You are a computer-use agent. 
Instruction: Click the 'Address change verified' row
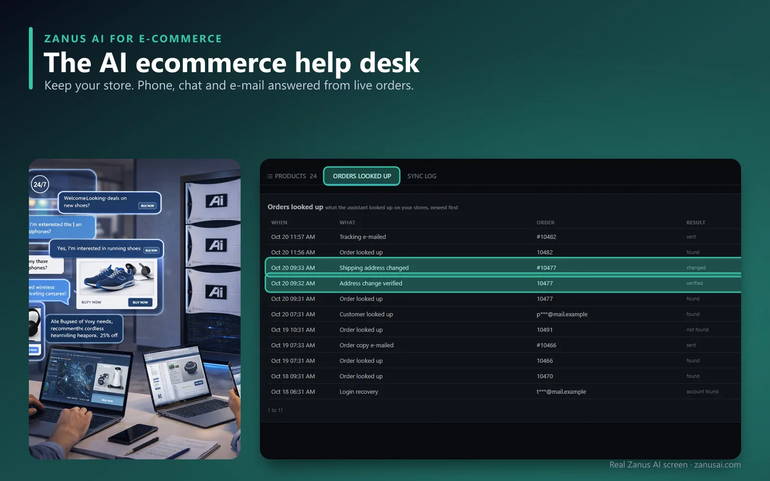(x=503, y=283)
